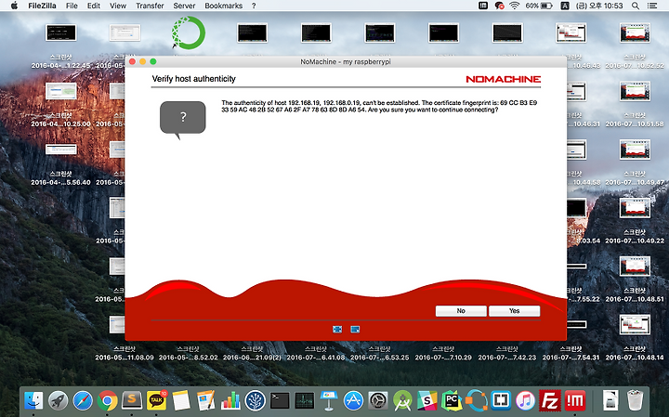Click the Wi-Fi status icon in menu bar

pos(514,6)
